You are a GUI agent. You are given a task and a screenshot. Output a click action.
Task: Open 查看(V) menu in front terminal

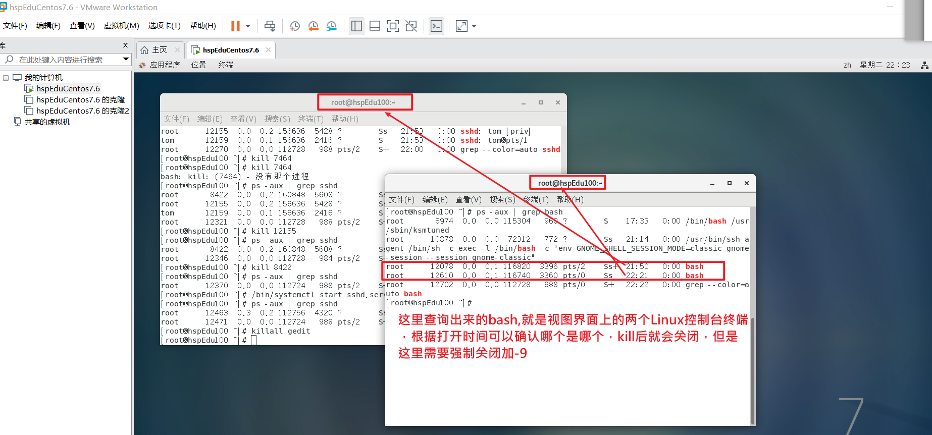(469, 199)
